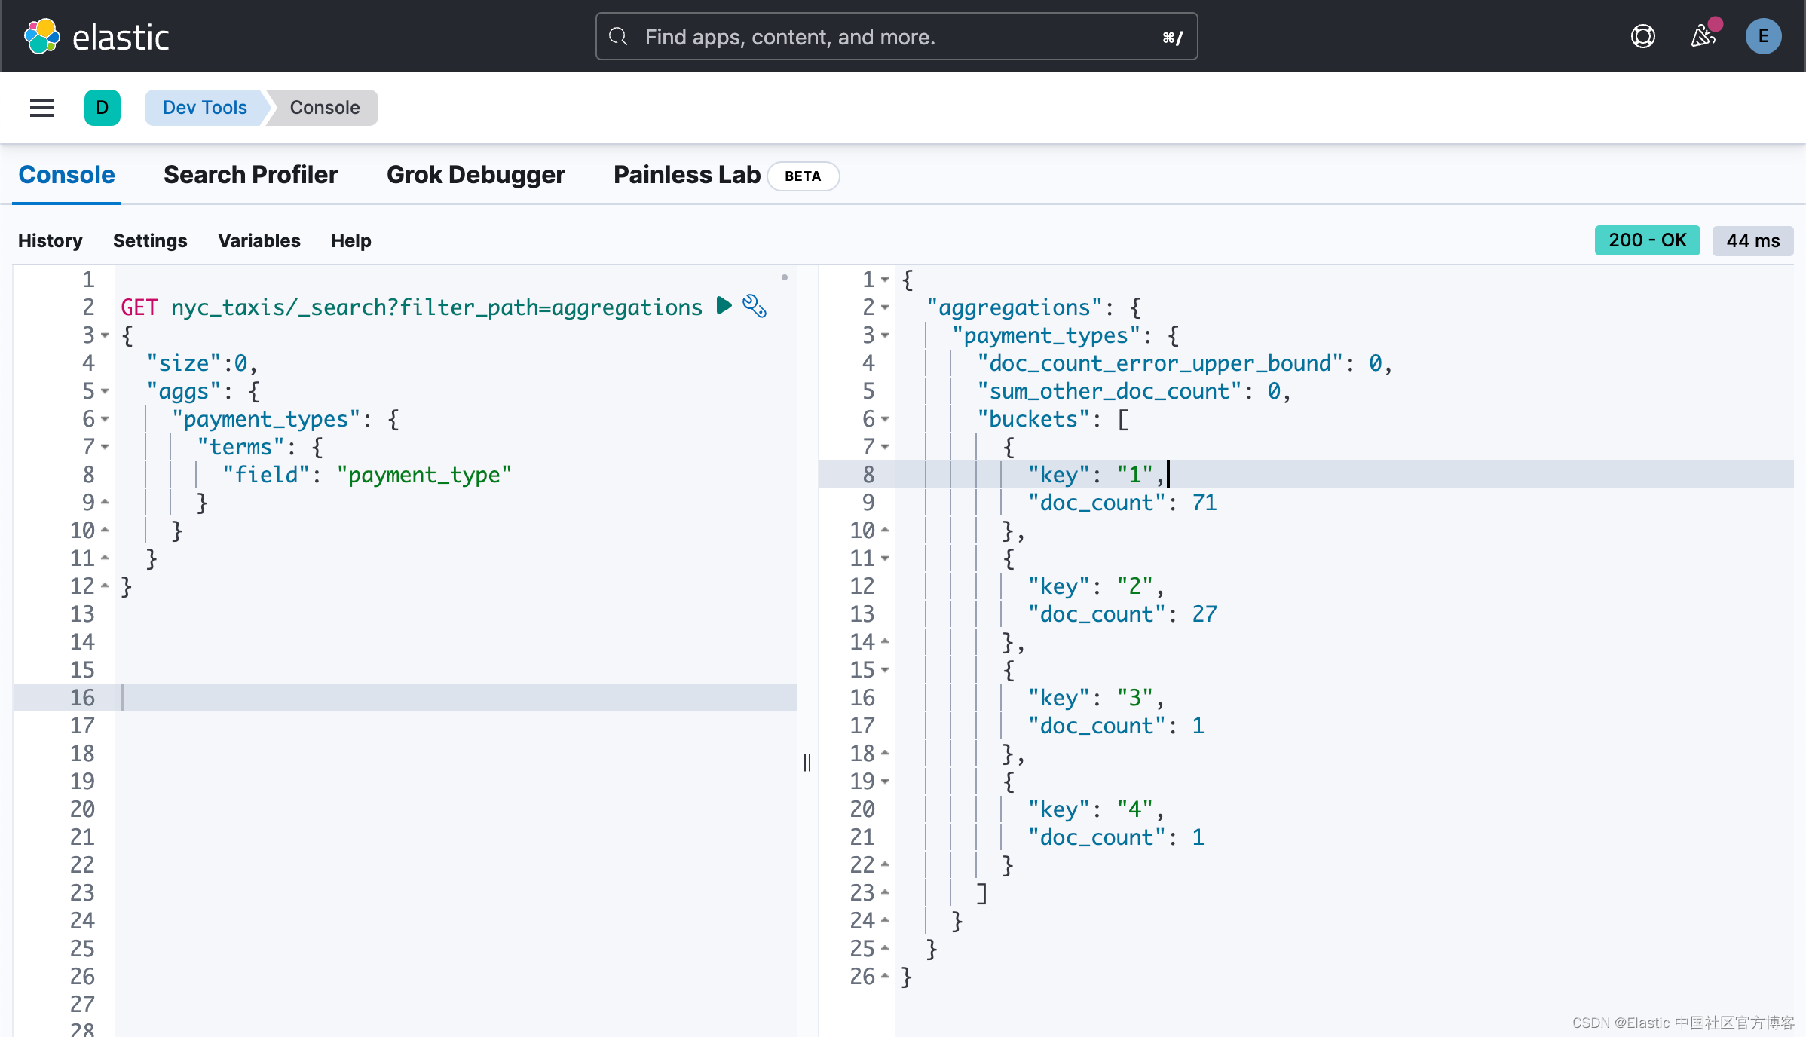
Task: Collapse the terms fold on line 7
Action: (105, 447)
